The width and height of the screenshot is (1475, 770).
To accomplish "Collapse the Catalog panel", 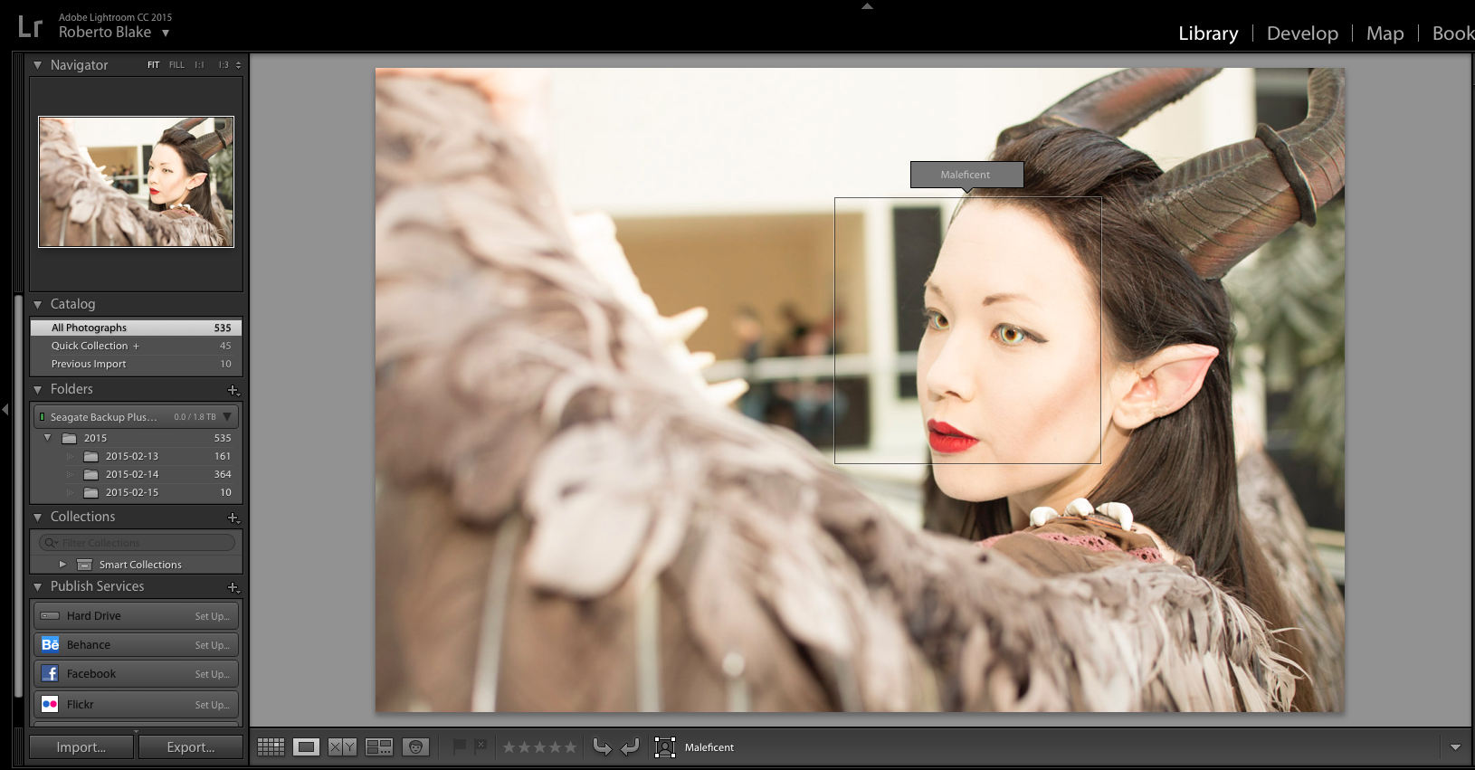I will pos(37,305).
